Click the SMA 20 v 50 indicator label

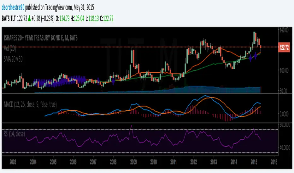[x=13, y=59]
